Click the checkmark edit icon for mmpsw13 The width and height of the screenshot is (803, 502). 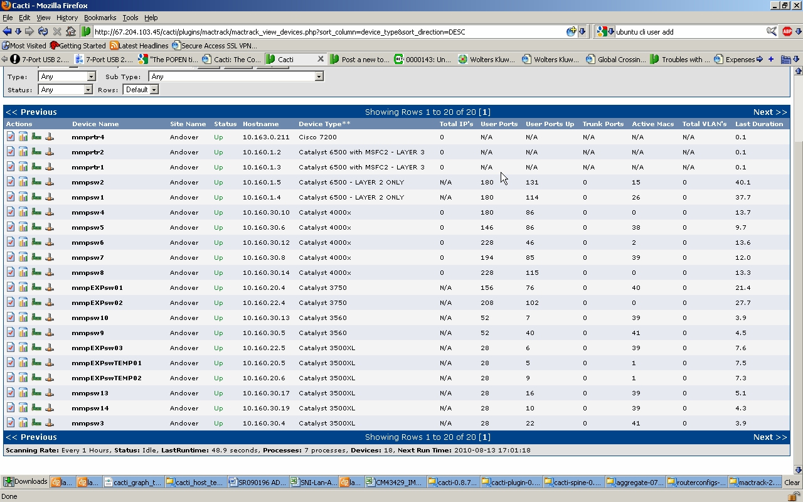click(x=11, y=393)
